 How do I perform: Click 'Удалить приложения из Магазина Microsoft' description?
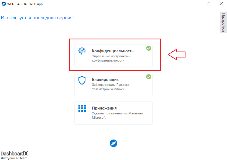point(117,115)
